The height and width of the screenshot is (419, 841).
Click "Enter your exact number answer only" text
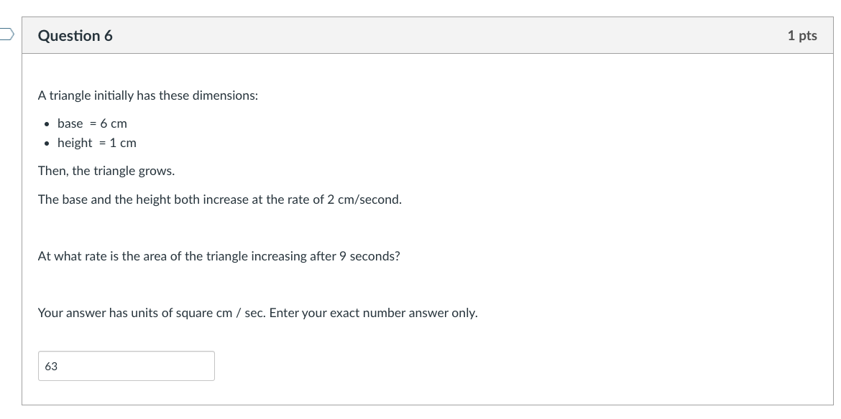coord(373,313)
